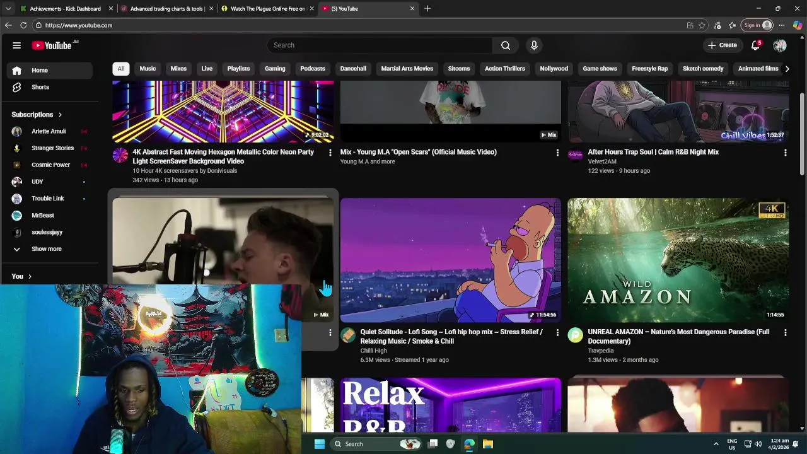Viewport: 807px width, 454px height.
Task: Open Task View on the taskbar
Action: 433,444
